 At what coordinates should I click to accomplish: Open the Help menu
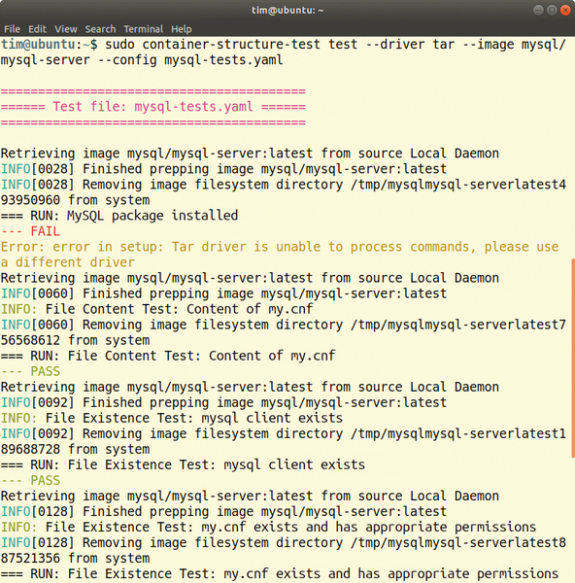182,29
